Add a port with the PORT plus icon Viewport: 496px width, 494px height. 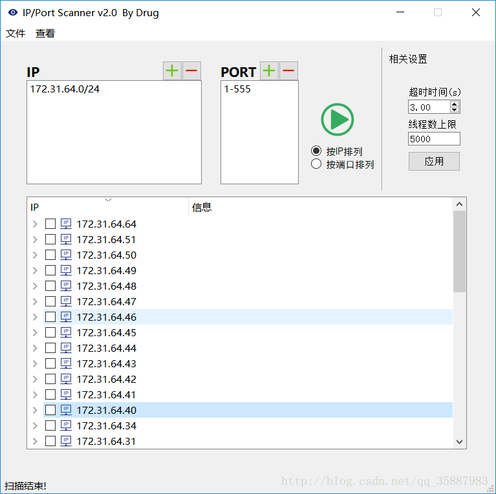tap(269, 70)
